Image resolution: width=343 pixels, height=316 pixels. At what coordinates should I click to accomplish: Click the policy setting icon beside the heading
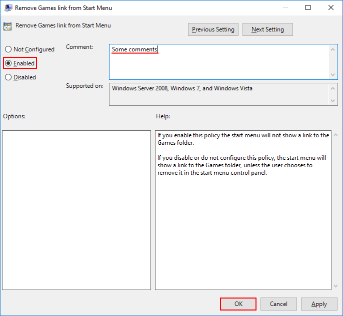[x=8, y=26]
